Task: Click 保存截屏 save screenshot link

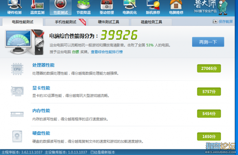Action: pyautogui.click(x=225, y=21)
